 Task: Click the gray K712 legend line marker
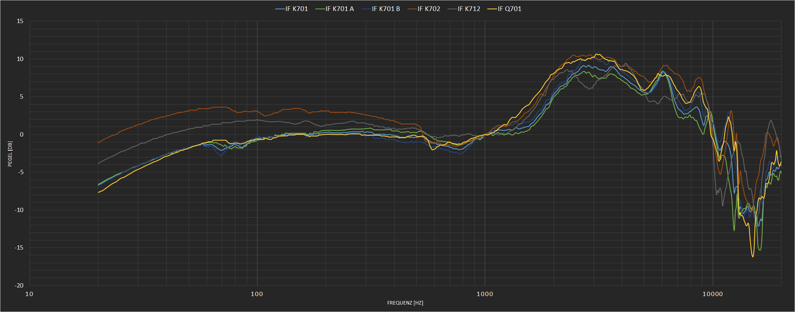tap(452, 9)
